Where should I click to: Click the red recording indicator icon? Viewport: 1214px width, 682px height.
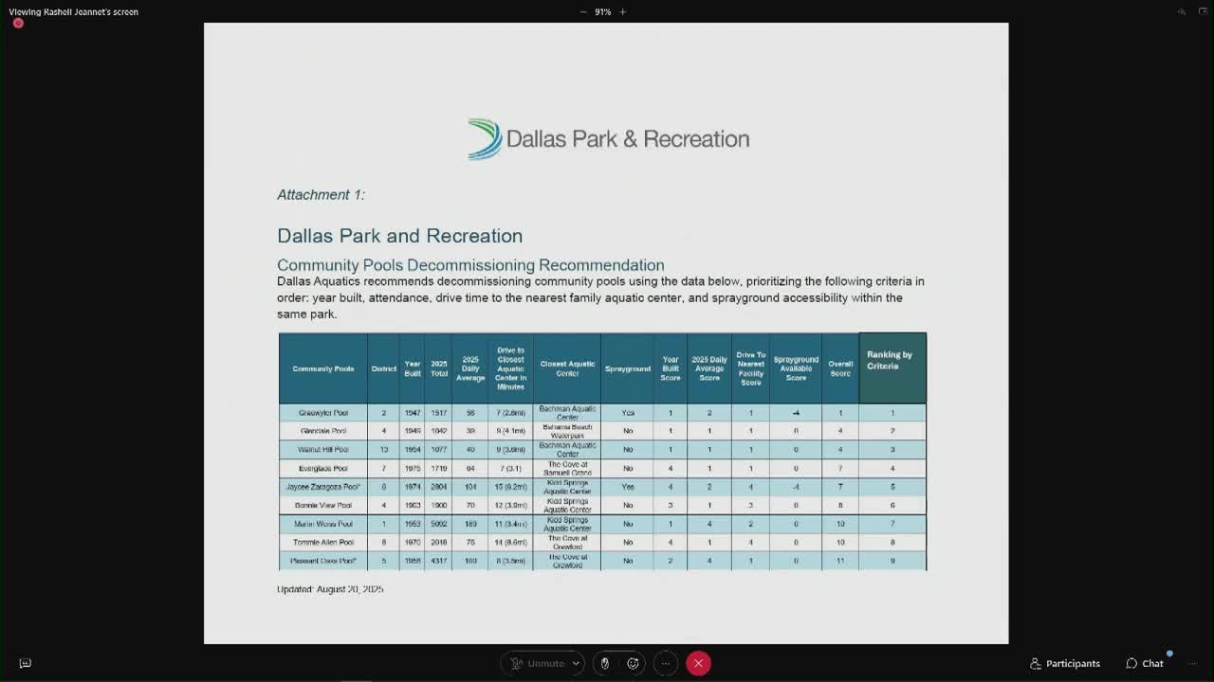[18, 23]
